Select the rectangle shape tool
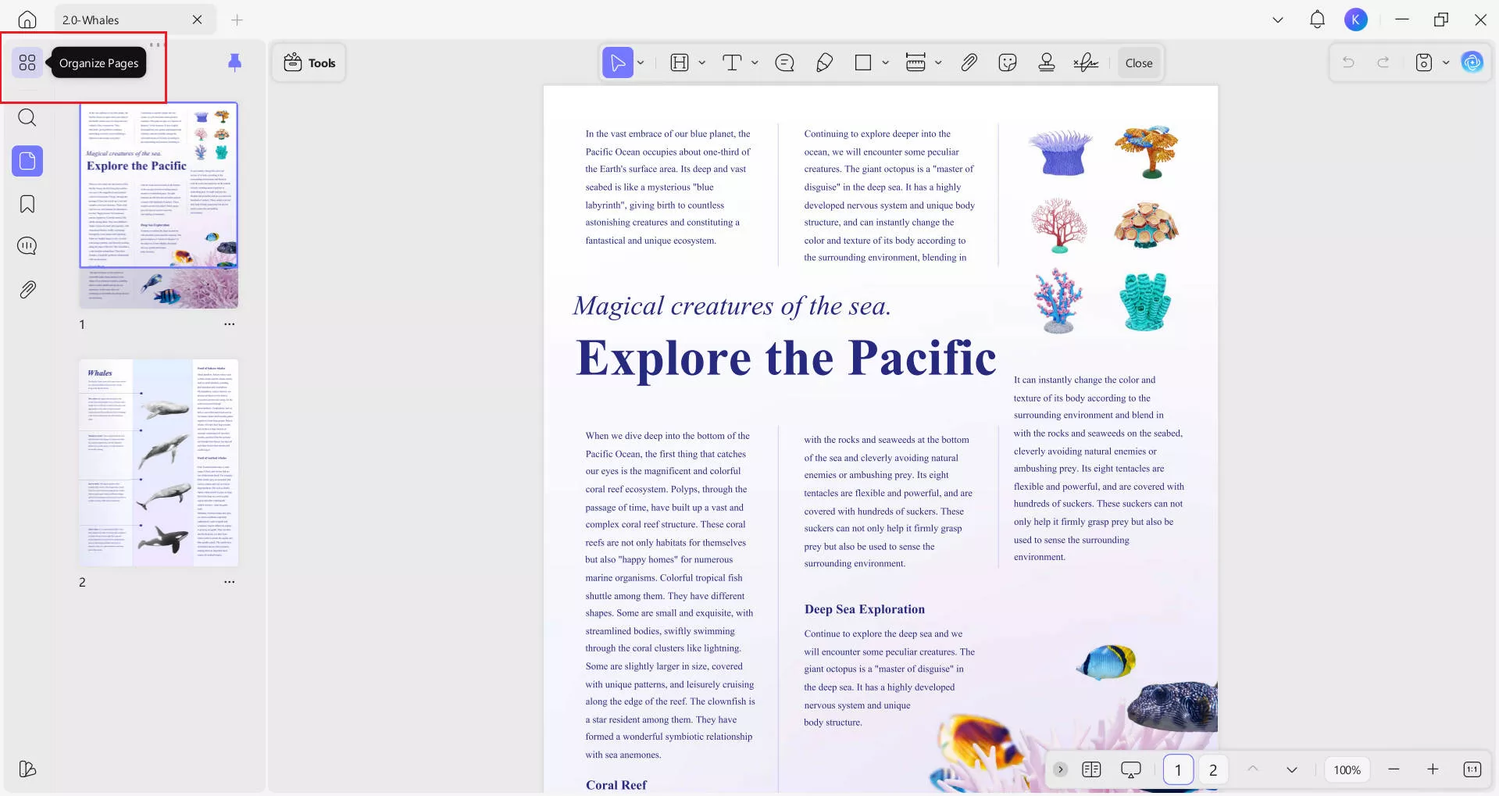 (863, 62)
